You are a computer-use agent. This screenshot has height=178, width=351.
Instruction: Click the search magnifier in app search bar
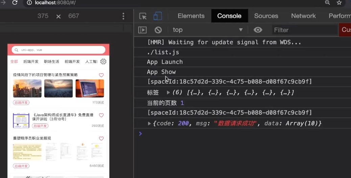[x=16, y=50]
